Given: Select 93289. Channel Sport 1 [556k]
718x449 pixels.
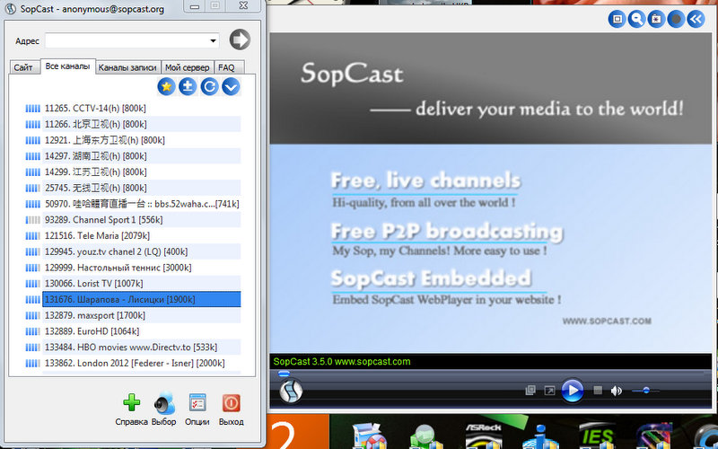Looking at the screenshot, I should [142, 220].
